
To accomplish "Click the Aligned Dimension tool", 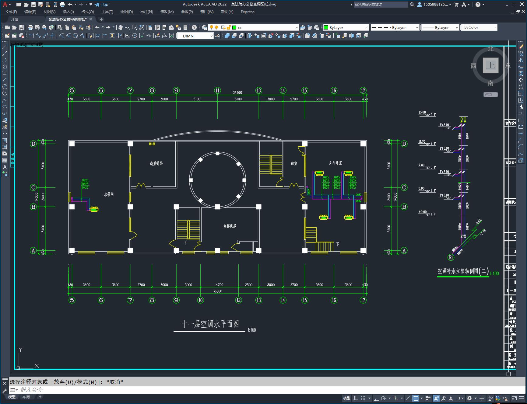I will (x=38, y=36).
